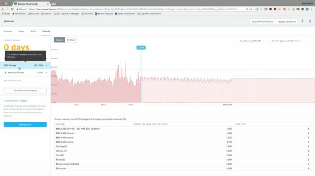315x176 pixels.
Task: Click Launch Prism Element button
Action: (263, 22)
